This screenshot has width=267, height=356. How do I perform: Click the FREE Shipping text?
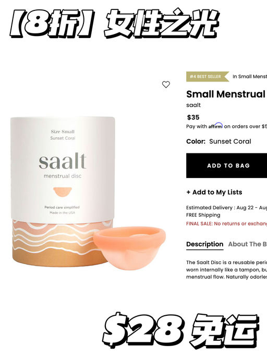(x=203, y=215)
